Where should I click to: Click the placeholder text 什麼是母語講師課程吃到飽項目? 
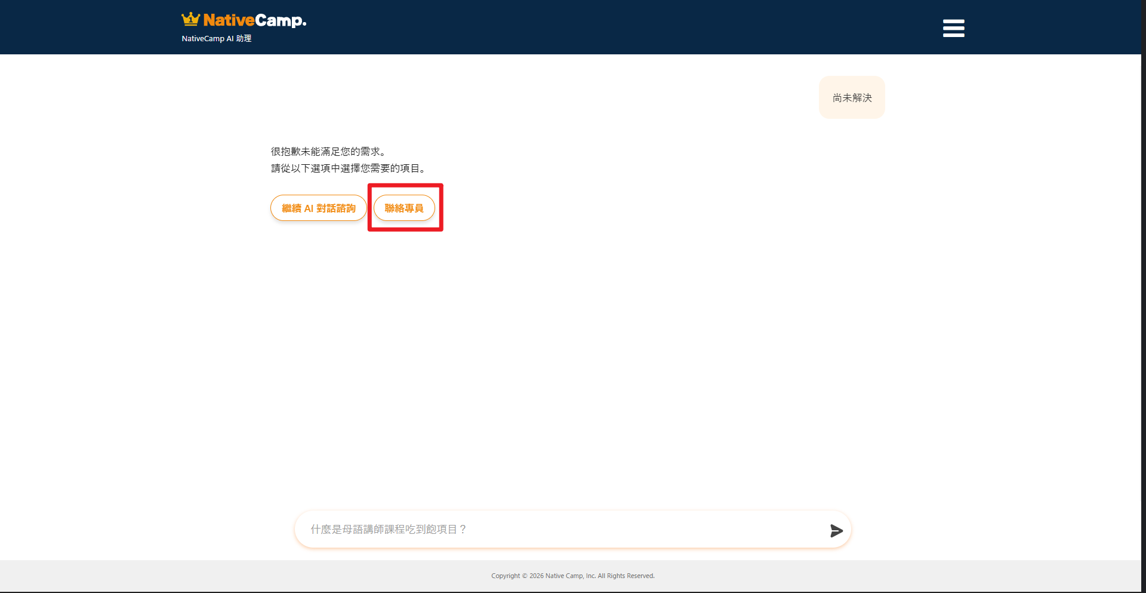[x=389, y=529]
